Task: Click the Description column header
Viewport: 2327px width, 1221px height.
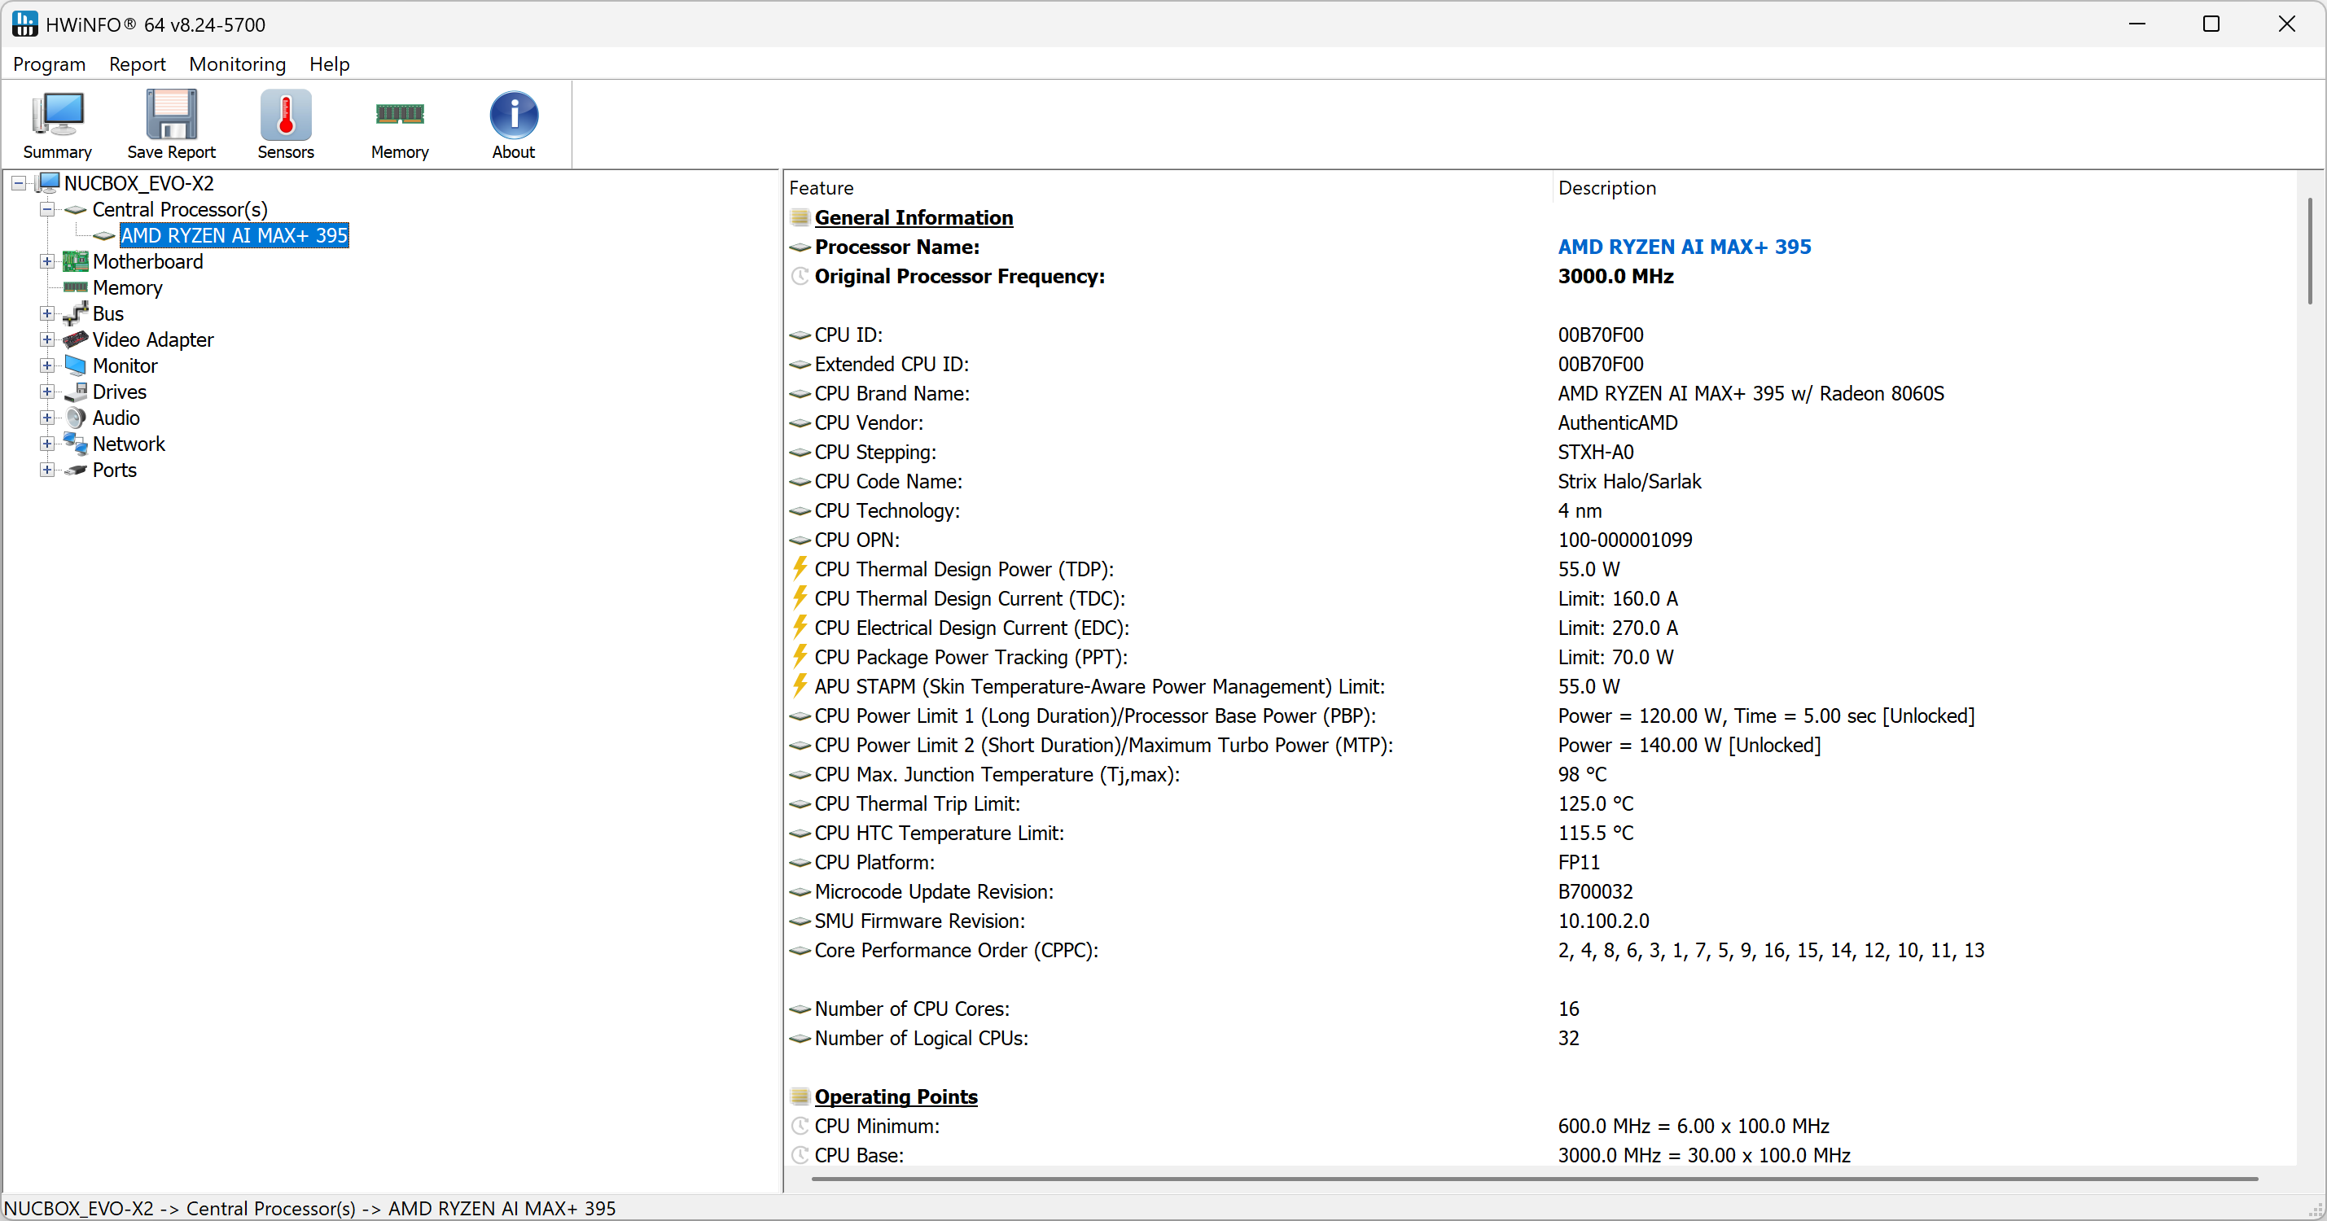Action: click(1606, 188)
